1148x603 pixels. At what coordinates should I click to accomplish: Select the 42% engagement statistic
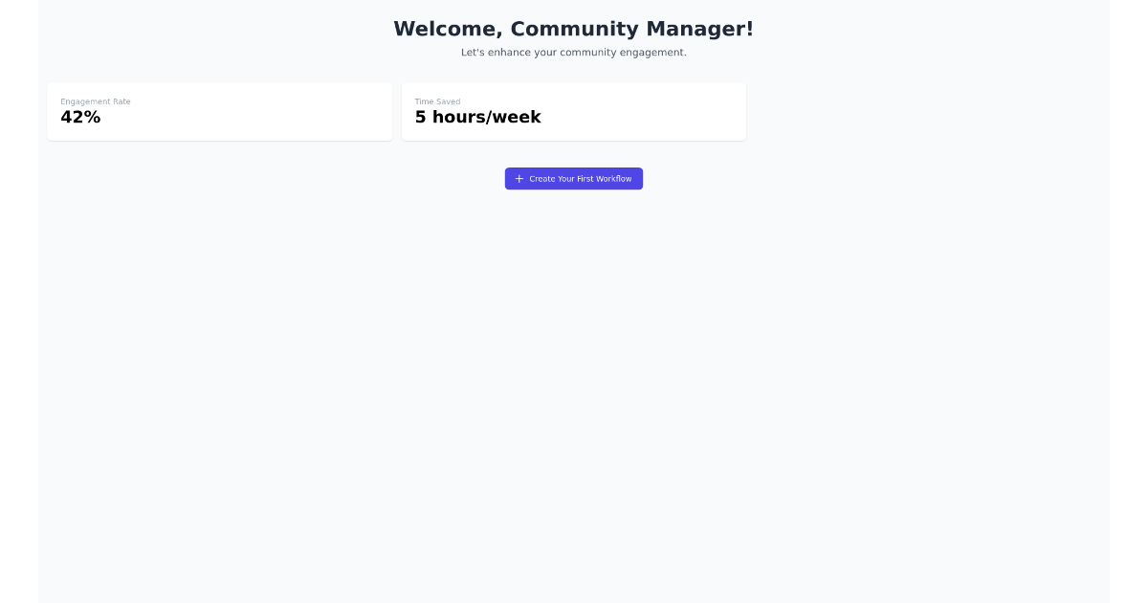pyautogui.click(x=79, y=118)
